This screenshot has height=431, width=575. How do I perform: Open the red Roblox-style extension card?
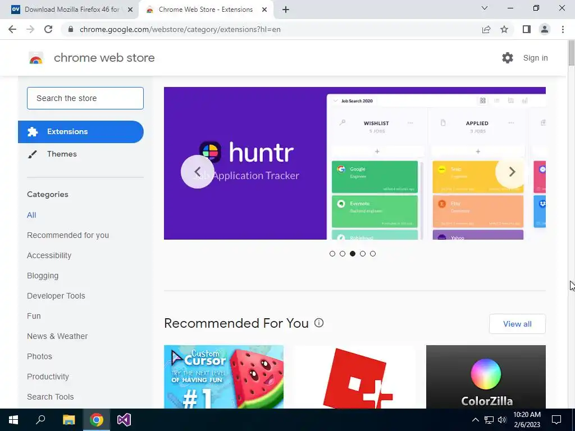[355, 377]
